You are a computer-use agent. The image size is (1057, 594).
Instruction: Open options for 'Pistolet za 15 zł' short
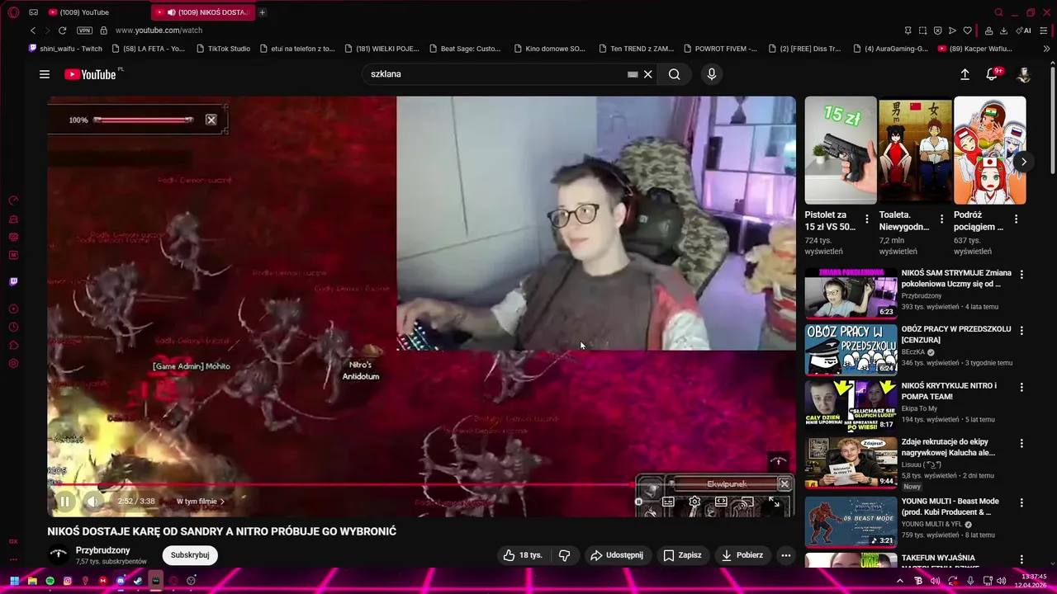tap(867, 219)
